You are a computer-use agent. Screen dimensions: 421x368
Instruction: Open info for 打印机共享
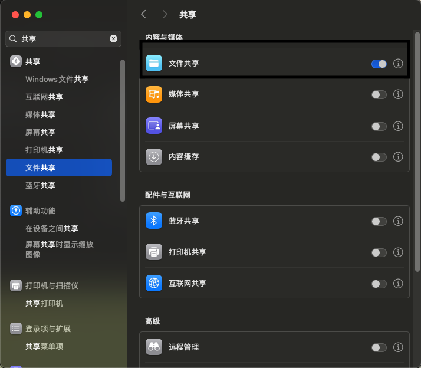[x=398, y=252]
